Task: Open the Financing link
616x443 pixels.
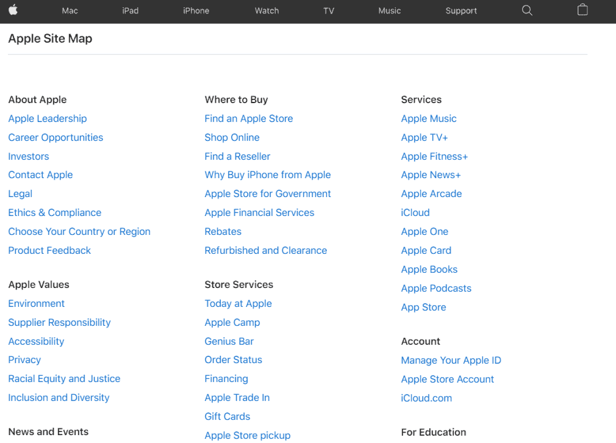Action: [226, 378]
